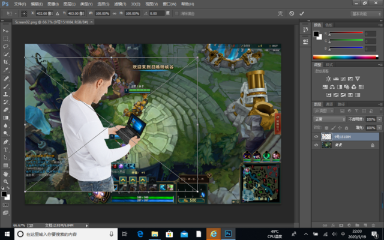Screen dimensions: 384x240
Task: Switch between free transform and warp
Action: click(280, 13)
